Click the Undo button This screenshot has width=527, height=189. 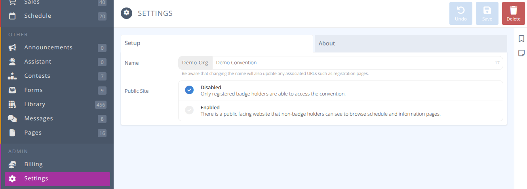click(x=461, y=13)
